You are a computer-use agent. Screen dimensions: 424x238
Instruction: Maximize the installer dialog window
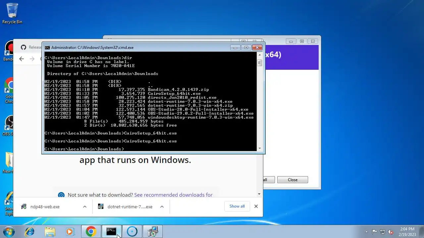pyautogui.click(x=302, y=41)
